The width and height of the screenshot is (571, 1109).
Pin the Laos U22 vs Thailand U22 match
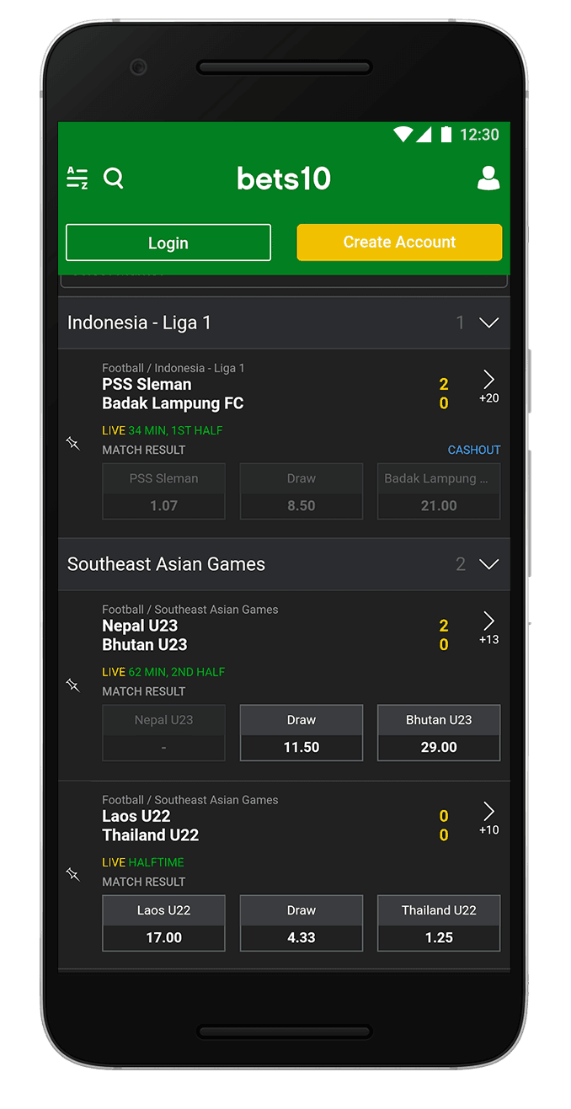pos(73,875)
